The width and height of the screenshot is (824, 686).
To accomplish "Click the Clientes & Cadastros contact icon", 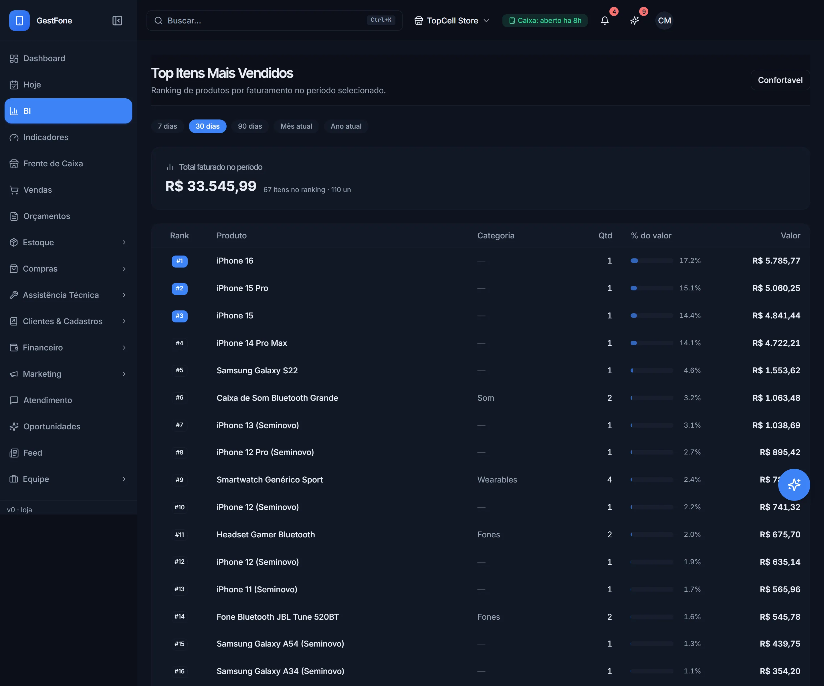I will (x=14, y=321).
